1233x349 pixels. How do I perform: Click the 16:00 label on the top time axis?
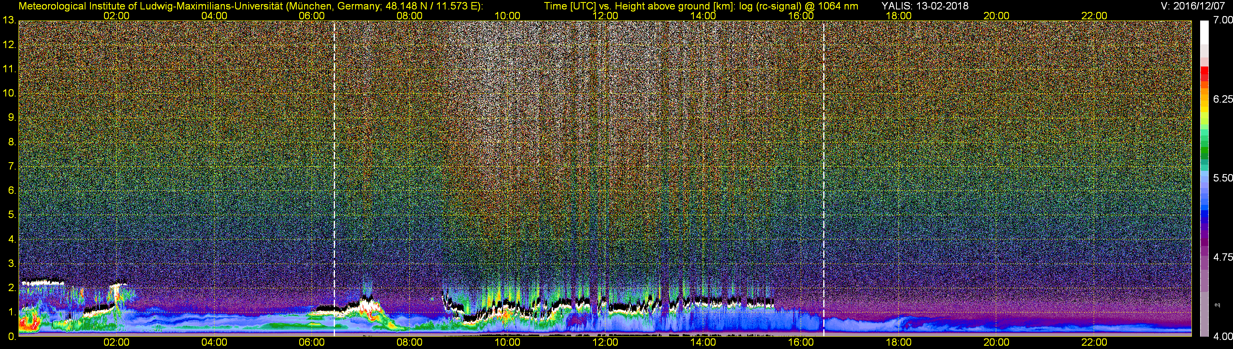click(801, 16)
